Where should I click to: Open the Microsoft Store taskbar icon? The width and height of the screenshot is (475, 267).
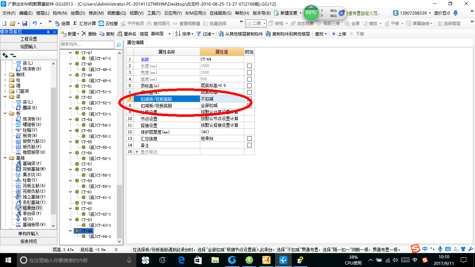[x=198, y=260]
